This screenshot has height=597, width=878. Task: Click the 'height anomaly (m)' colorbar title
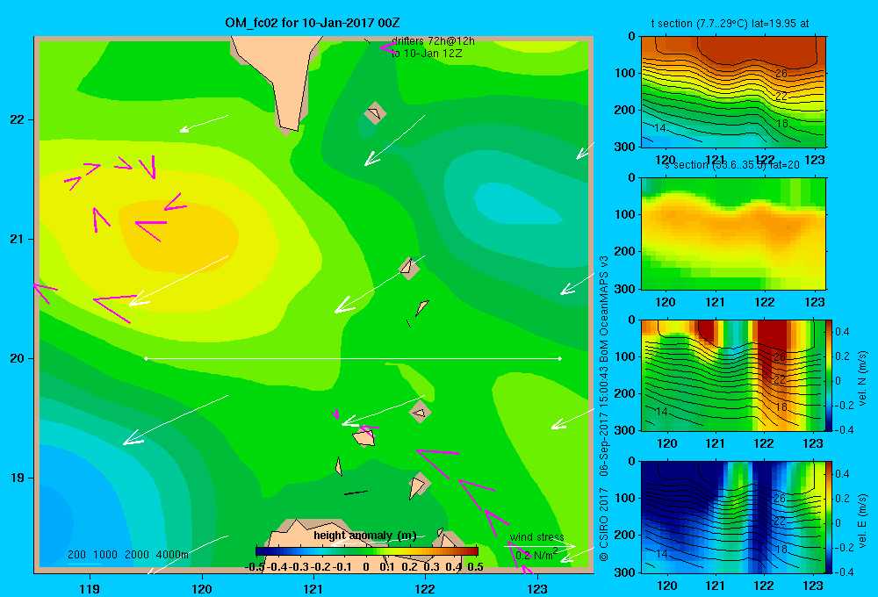point(365,536)
